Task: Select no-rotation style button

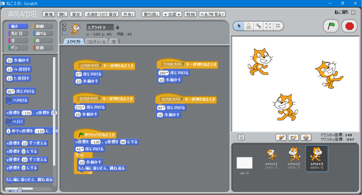Action: [64, 33]
